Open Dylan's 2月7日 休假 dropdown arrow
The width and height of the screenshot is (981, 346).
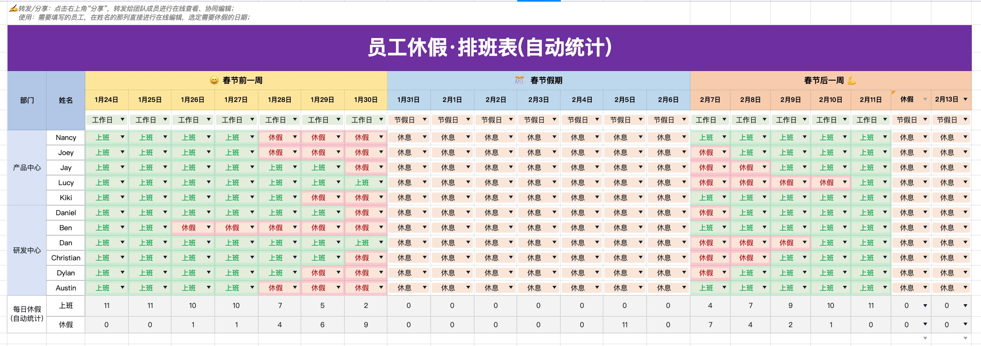point(724,272)
